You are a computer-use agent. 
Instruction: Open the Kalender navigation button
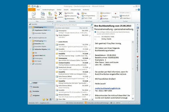coord(36,87)
